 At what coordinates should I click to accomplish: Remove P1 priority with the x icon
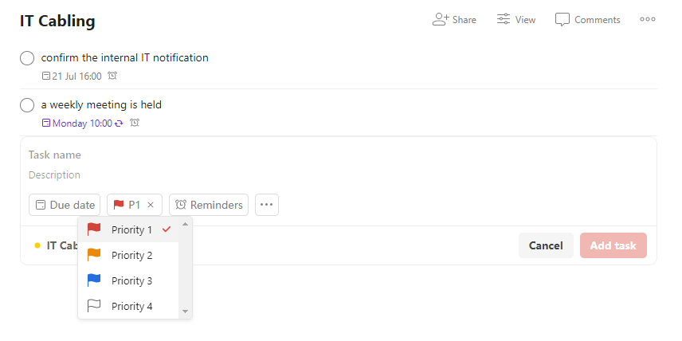151,205
